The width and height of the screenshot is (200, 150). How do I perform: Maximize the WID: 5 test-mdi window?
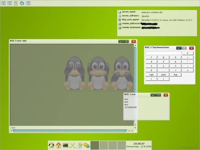(126, 42)
